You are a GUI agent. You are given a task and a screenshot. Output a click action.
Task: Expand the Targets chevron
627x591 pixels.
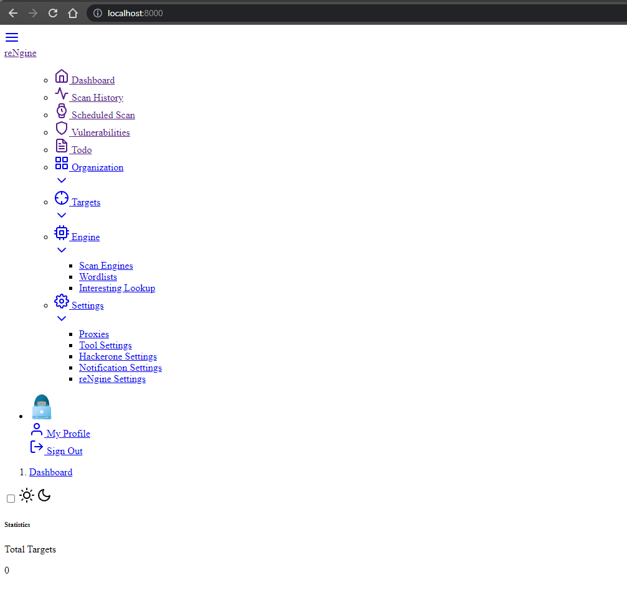62,215
